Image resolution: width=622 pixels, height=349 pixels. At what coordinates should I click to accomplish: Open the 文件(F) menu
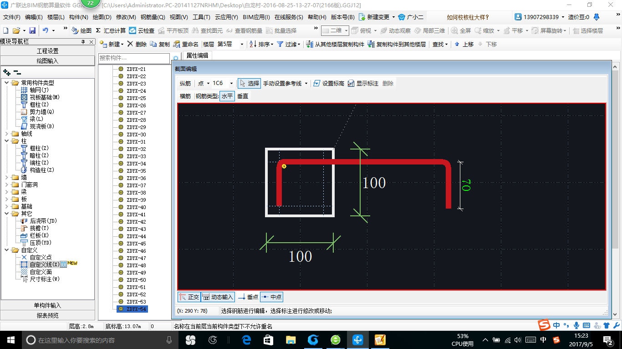pos(12,17)
